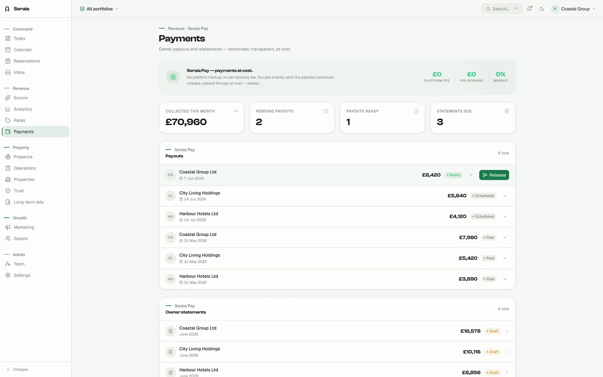
Task: Click the £70,960 collected amount
Action: click(x=186, y=122)
